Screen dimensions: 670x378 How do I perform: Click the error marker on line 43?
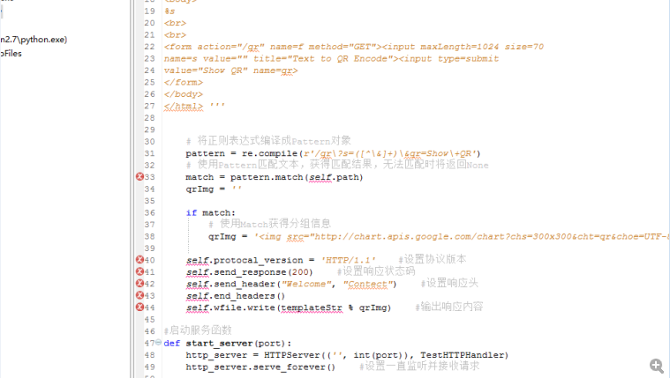click(x=139, y=296)
